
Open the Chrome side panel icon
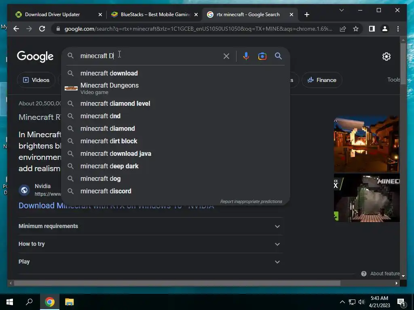(x=372, y=29)
